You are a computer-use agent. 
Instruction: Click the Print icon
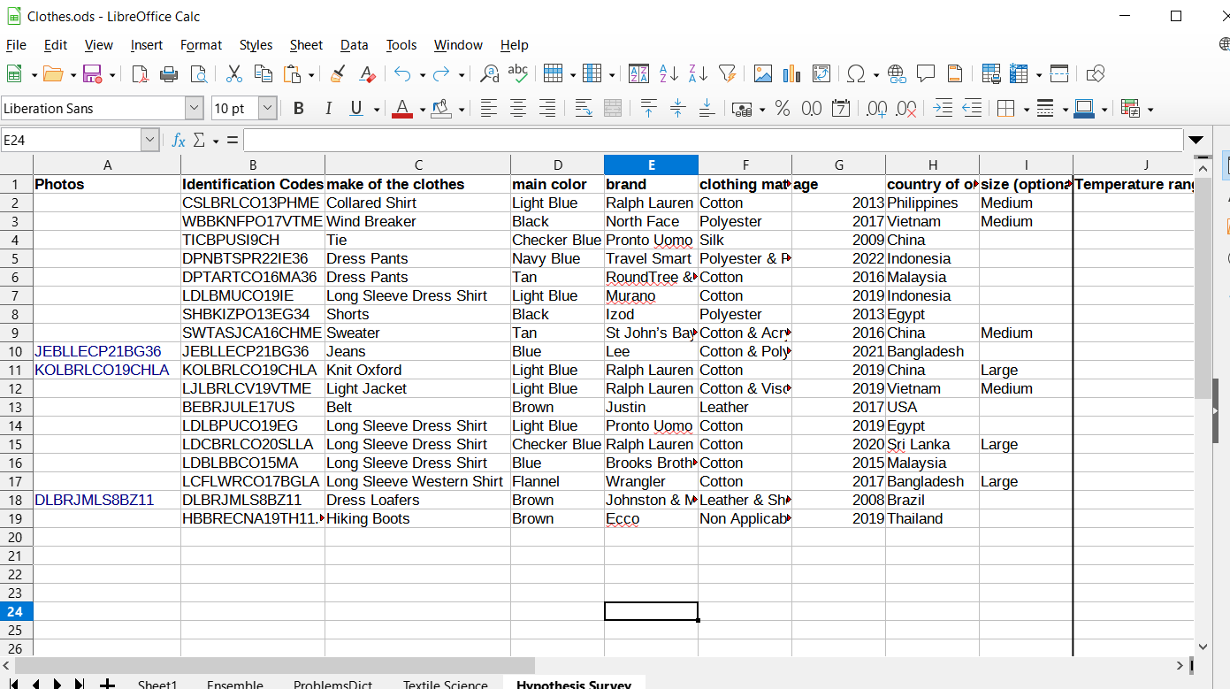[x=169, y=73]
